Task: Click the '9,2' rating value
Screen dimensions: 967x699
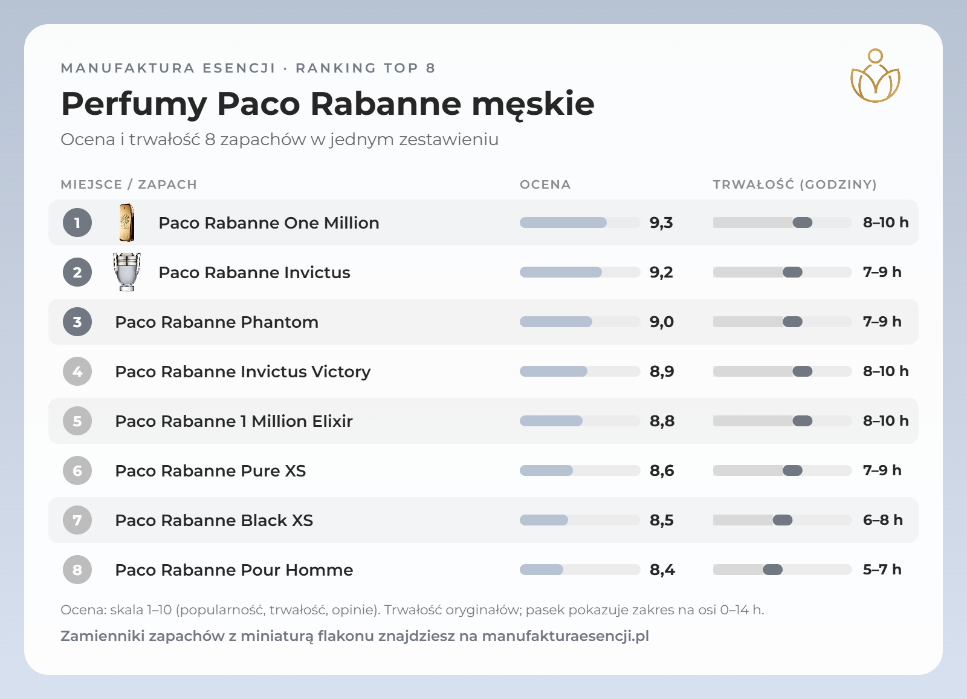Action: (x=661, y=272)
